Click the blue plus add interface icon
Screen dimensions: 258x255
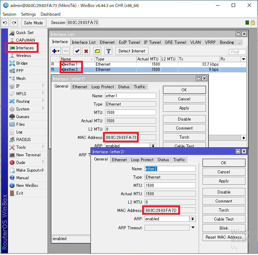point(56,51)
